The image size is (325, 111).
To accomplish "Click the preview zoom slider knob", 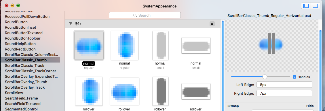I will [x=265, y=77].
